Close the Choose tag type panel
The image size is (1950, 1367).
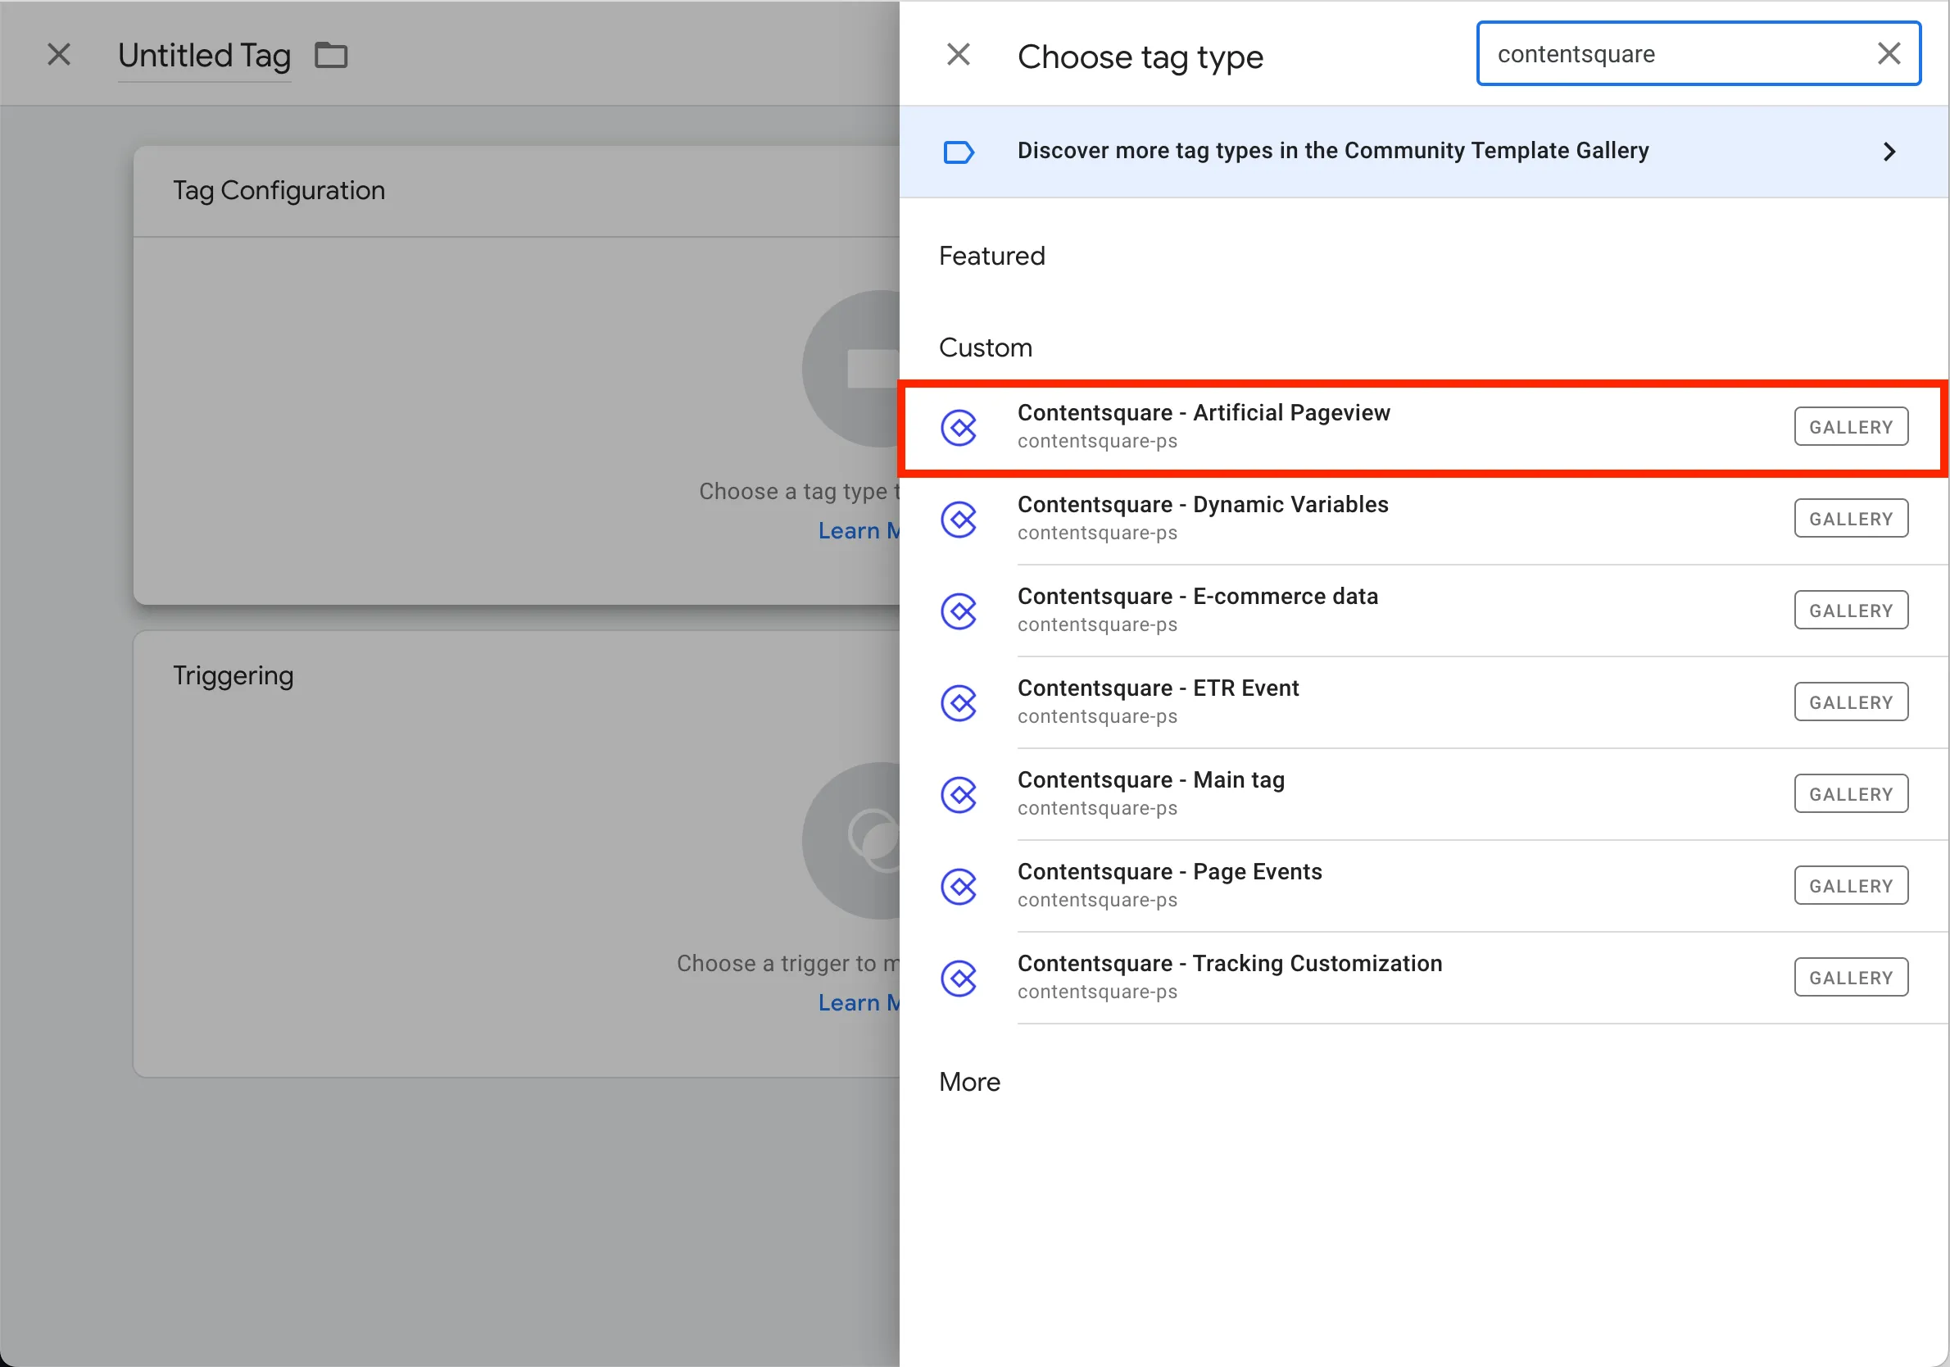tap(958, 55)
